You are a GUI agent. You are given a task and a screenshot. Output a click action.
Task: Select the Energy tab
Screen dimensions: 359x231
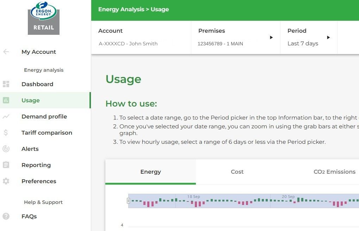tap(150, 172)
